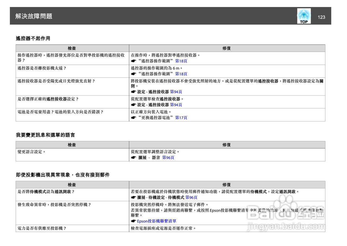
Task: Select heading 即使投影機出現異常現象，也沒有接到郵件
Action: 63,175
